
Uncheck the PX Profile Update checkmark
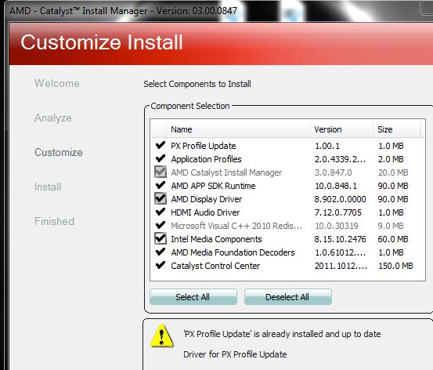click(x=161, y=145)
